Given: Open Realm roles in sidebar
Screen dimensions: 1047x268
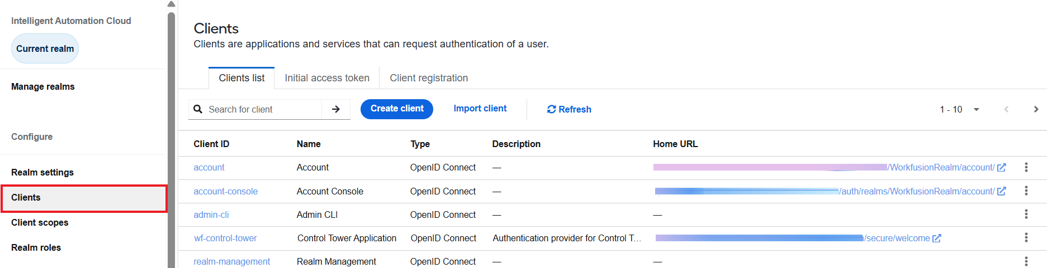Looking at the screenshot, I should [x=36, y=247].
